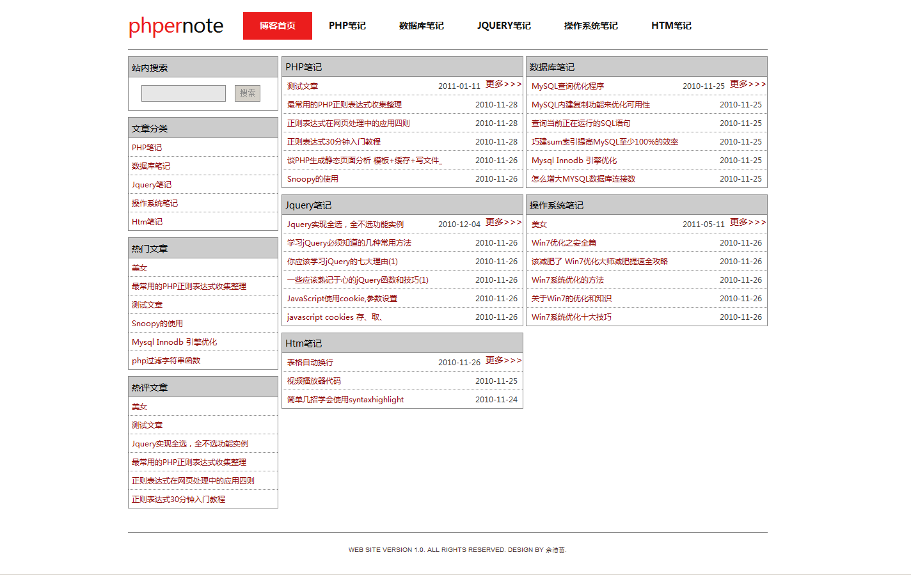This screenshot has height=575, width=911.
Task: Open the HTM笔记 navigation tab
Action: pos(671,26)
